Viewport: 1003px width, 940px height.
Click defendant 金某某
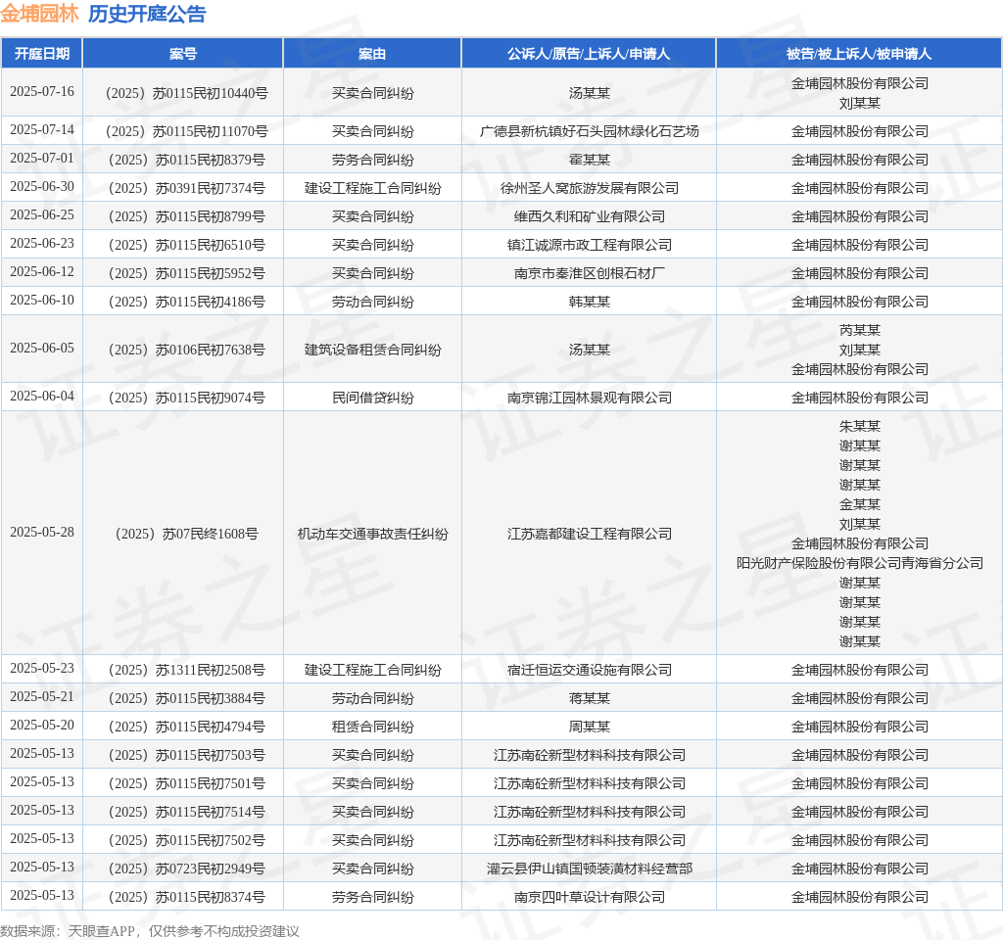(859, 504)
